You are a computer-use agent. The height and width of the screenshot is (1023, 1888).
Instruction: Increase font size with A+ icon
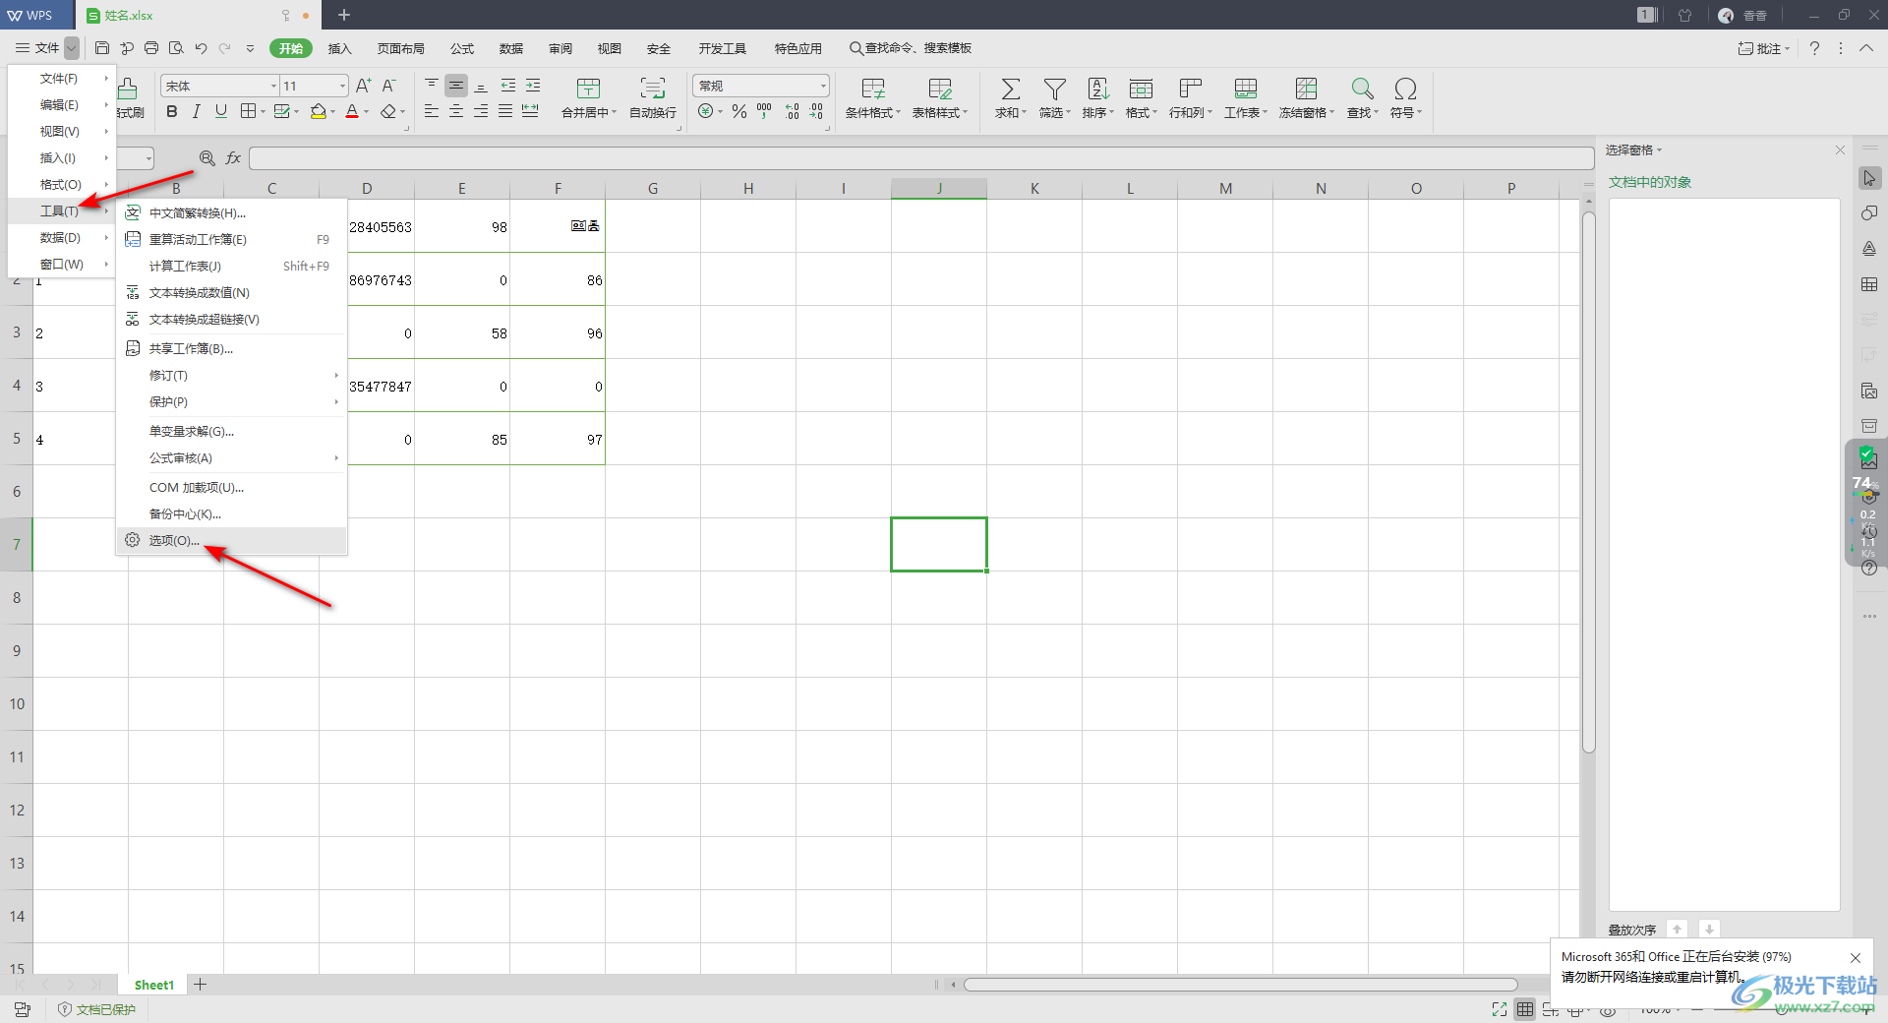pyautogui.click(x=364, y=86)
